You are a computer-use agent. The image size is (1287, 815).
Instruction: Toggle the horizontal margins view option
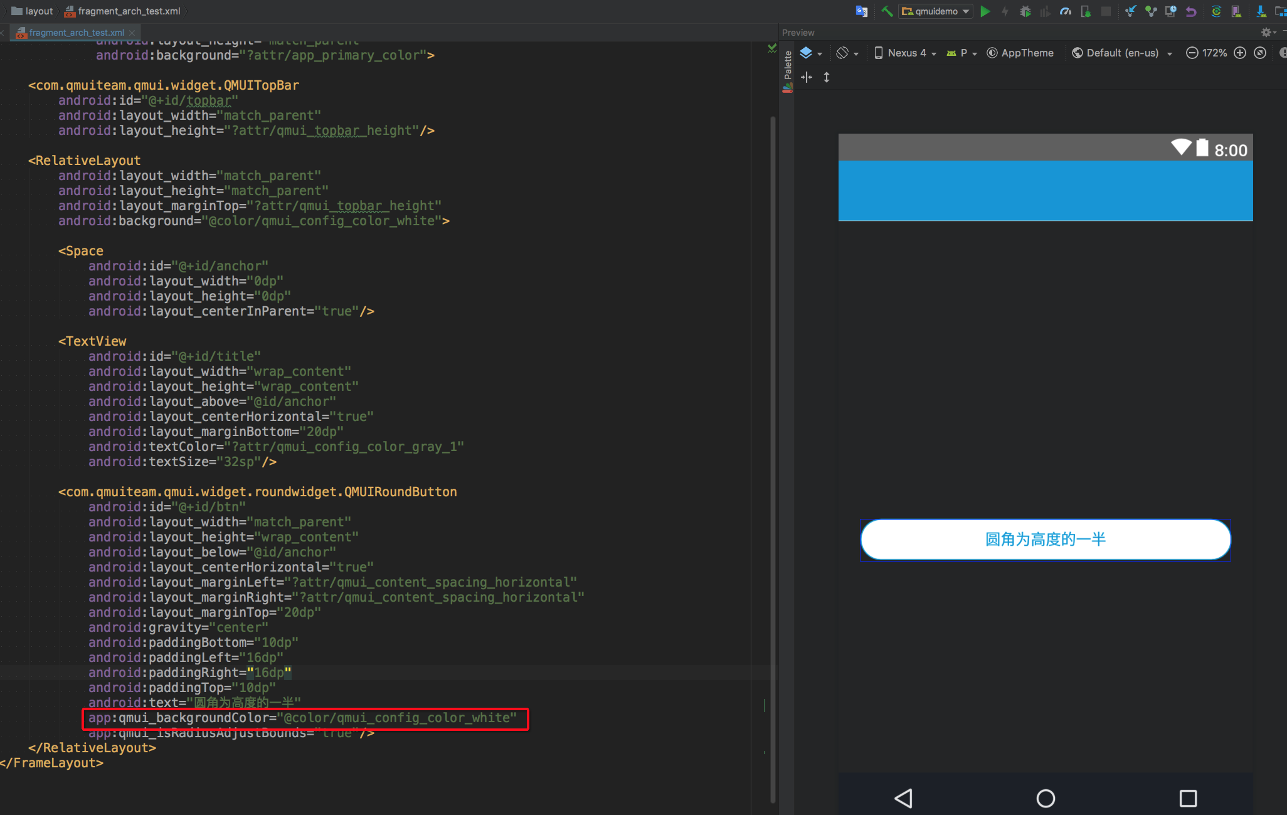[807, 77]
